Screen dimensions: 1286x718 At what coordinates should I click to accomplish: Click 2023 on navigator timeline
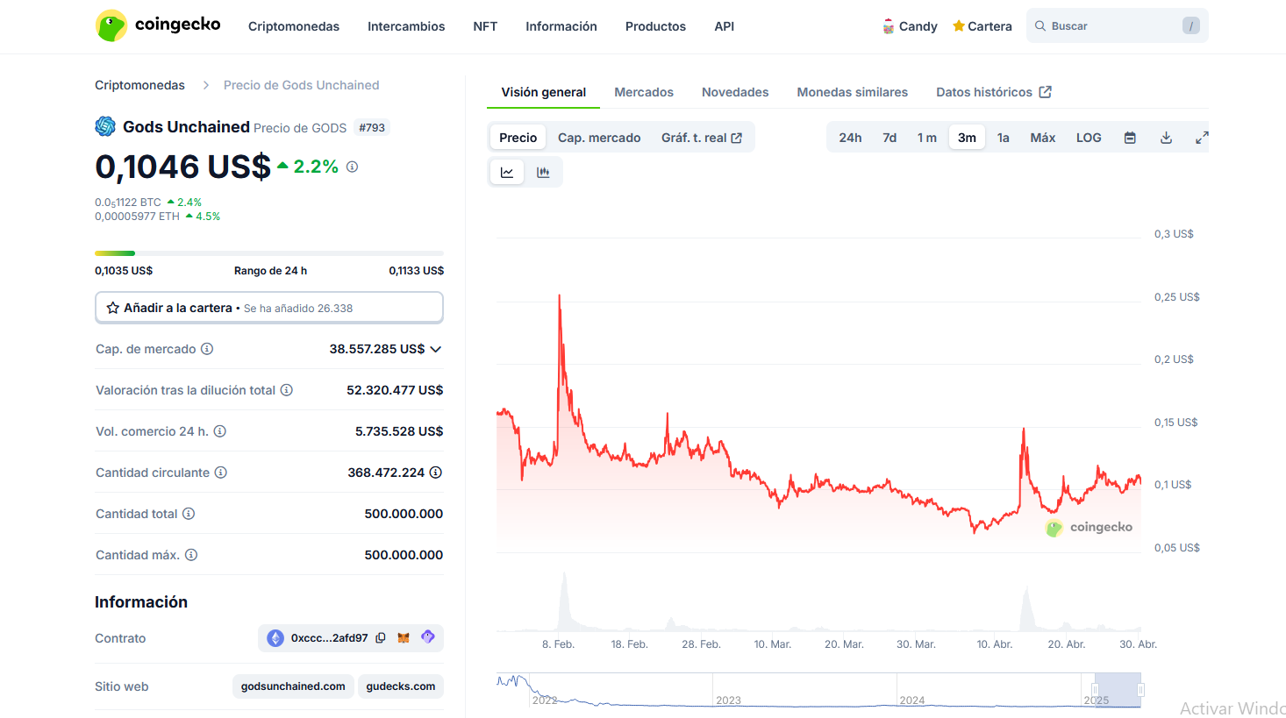[x=728, y=700]
